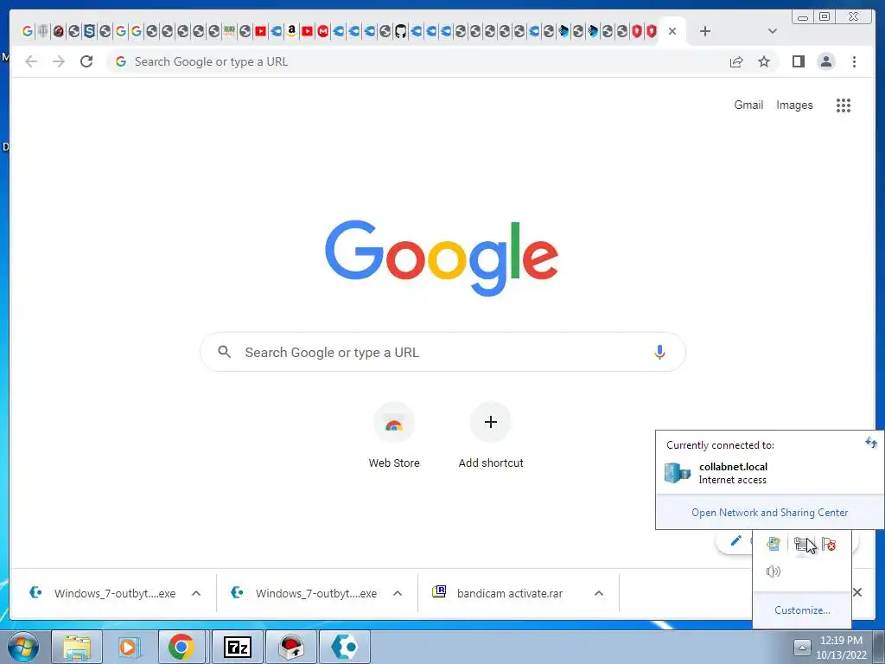Open Windows Explorer from the taskbar
Screen dimensions: 885x664
click(x=77, y=647)
